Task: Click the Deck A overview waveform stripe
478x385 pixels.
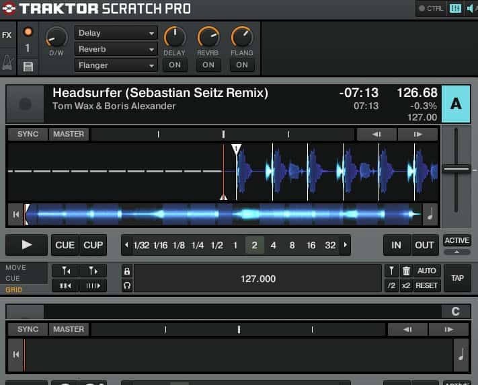Action: (223, 215)
